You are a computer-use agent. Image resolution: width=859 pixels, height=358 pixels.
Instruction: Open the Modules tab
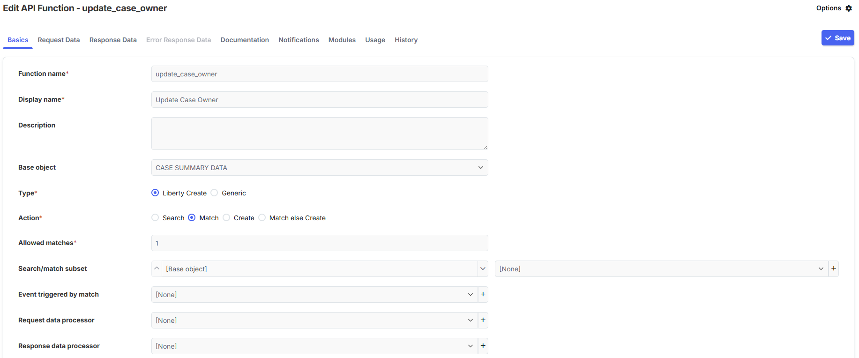[x=342, y=40]
